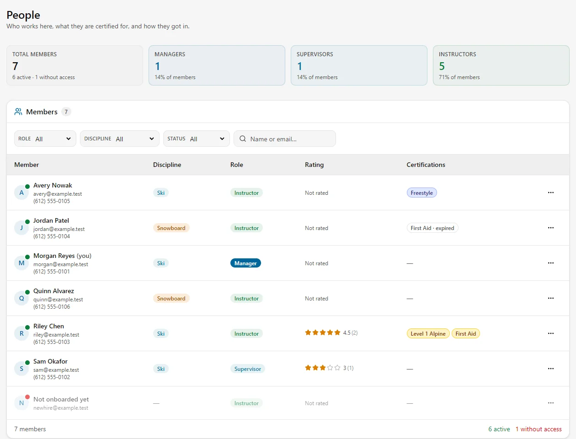Click Quinn Alvarez's Snowboard discipline tag

[x=171, y=299]
